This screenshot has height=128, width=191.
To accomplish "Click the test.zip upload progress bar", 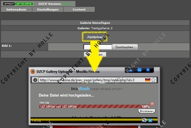I will pos(91,106).
